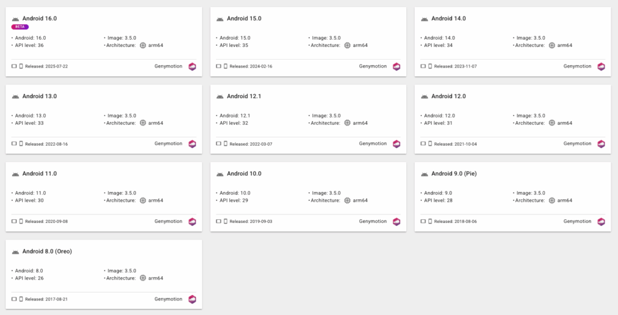618x315 pixels.
Task: Click the Android robot icon beside Android 11.0
Action: coord(16,174)
